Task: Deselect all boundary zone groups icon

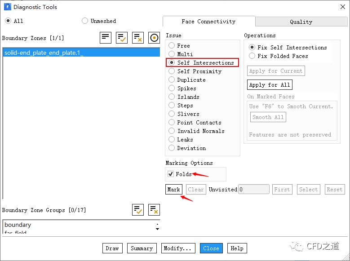Action: (x=154, y=210)
